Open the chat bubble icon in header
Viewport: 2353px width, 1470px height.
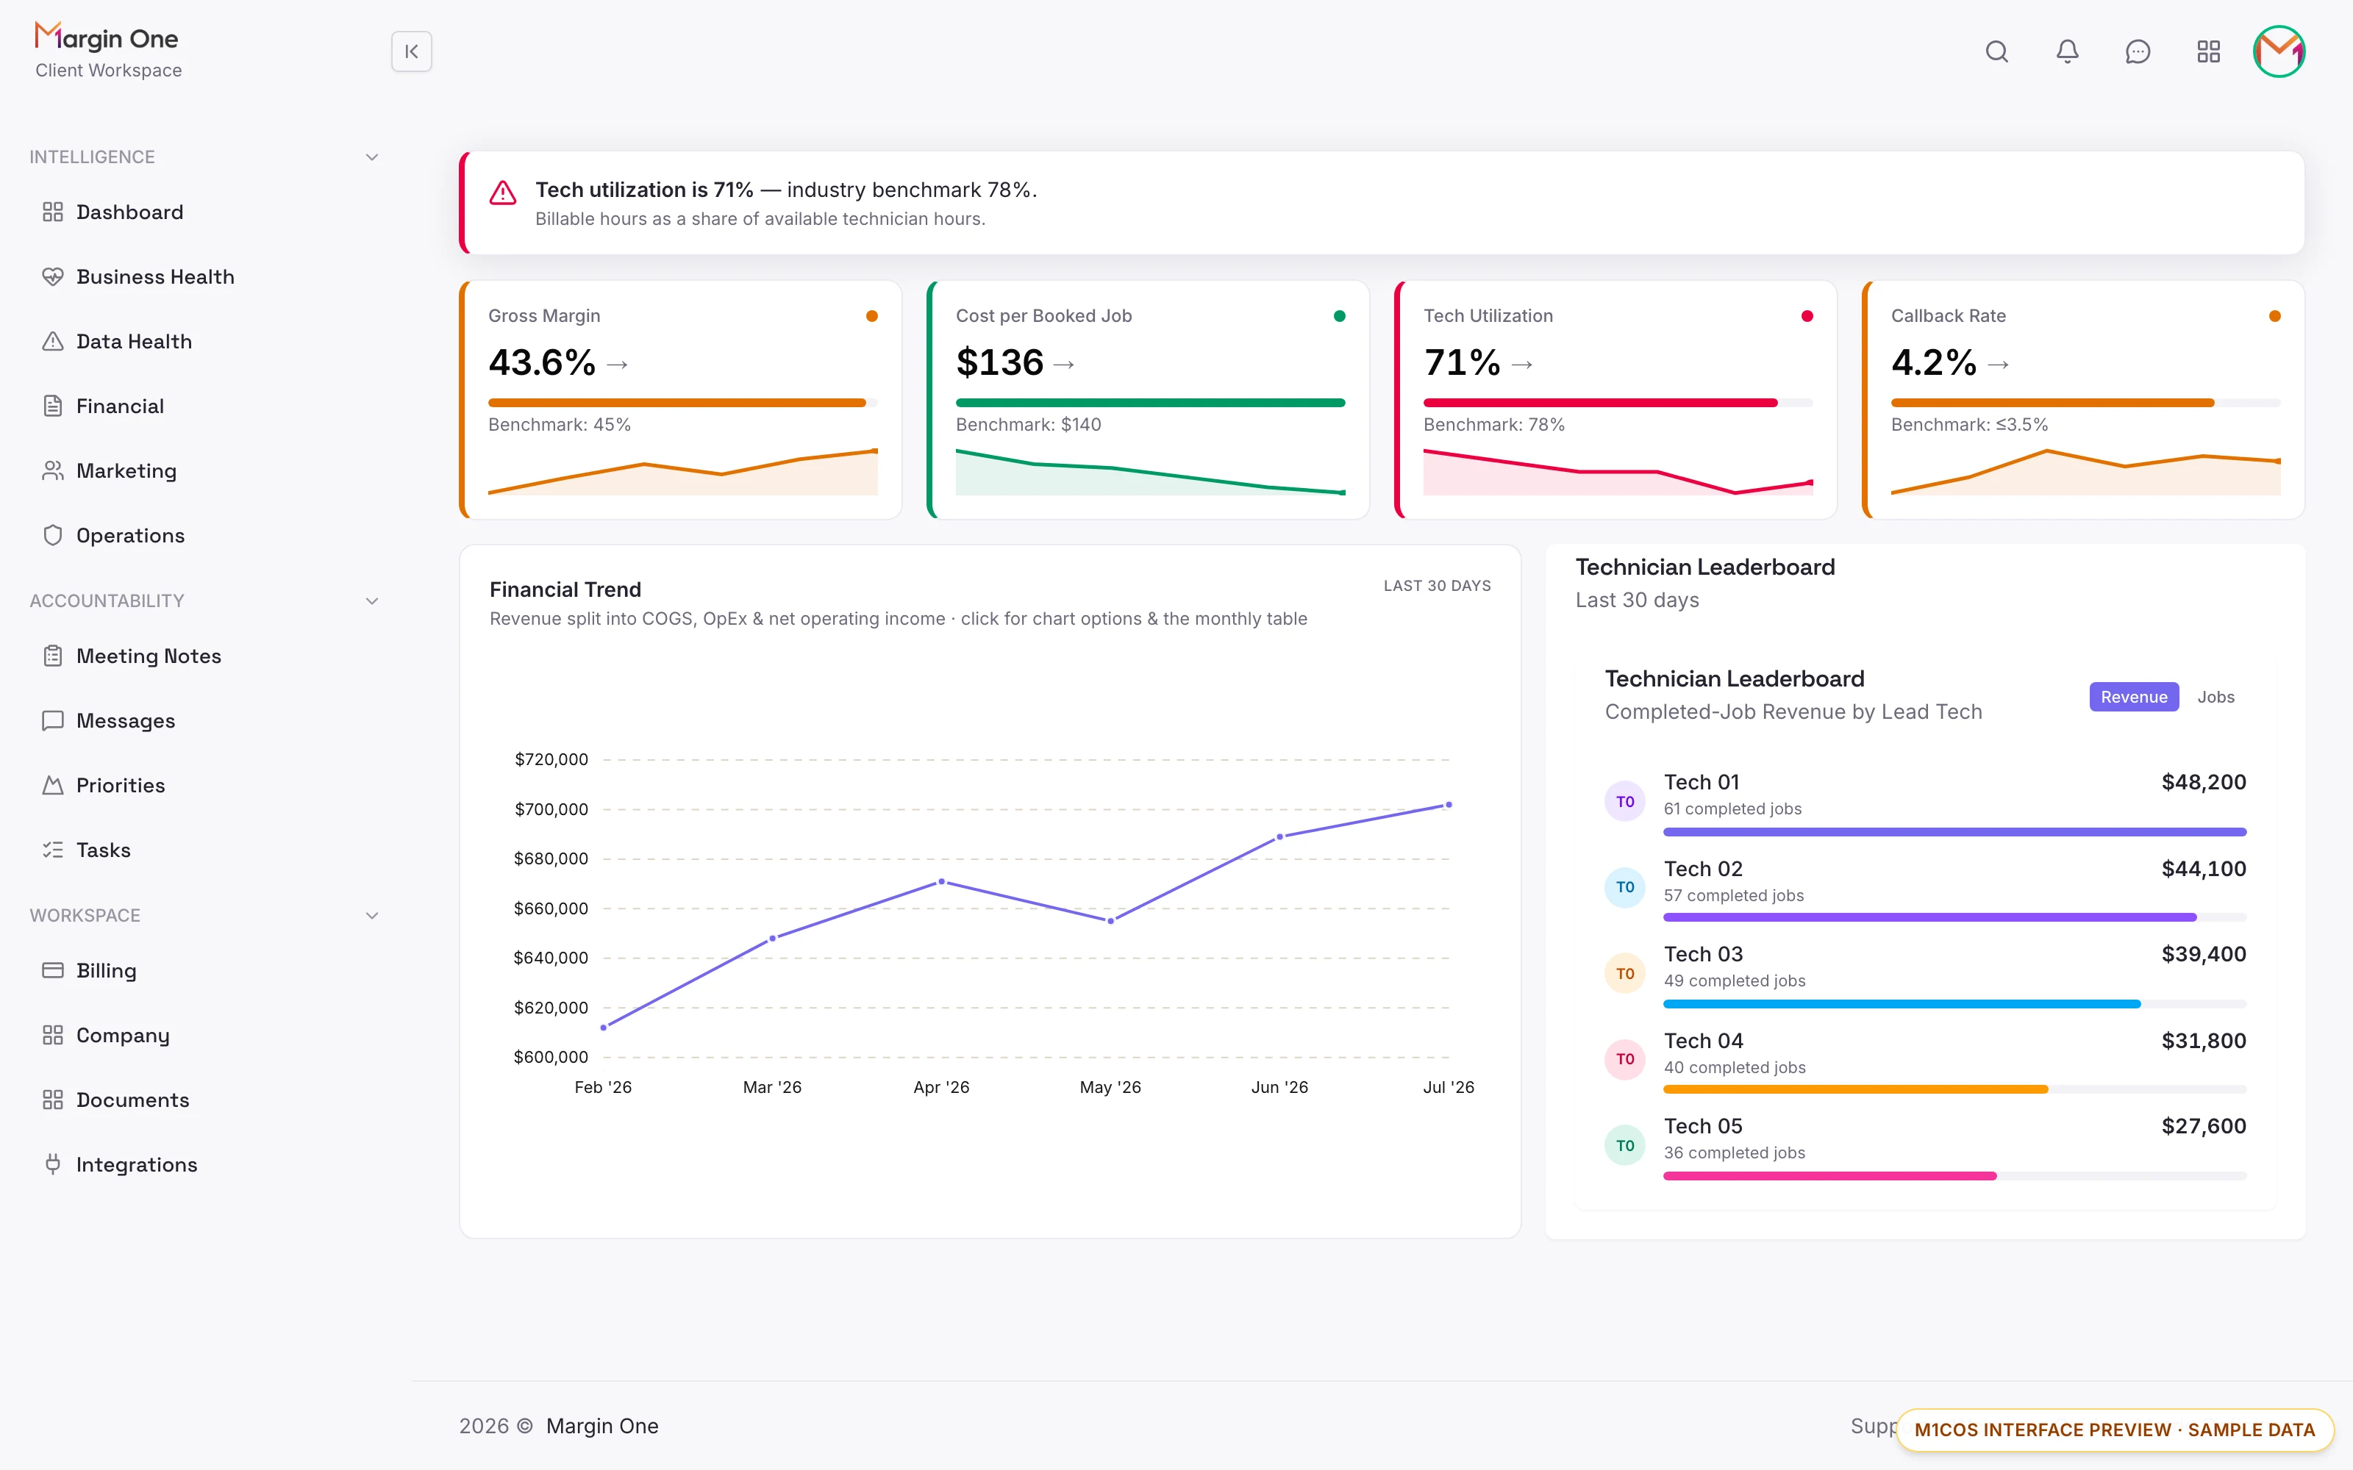(2137, 51)
